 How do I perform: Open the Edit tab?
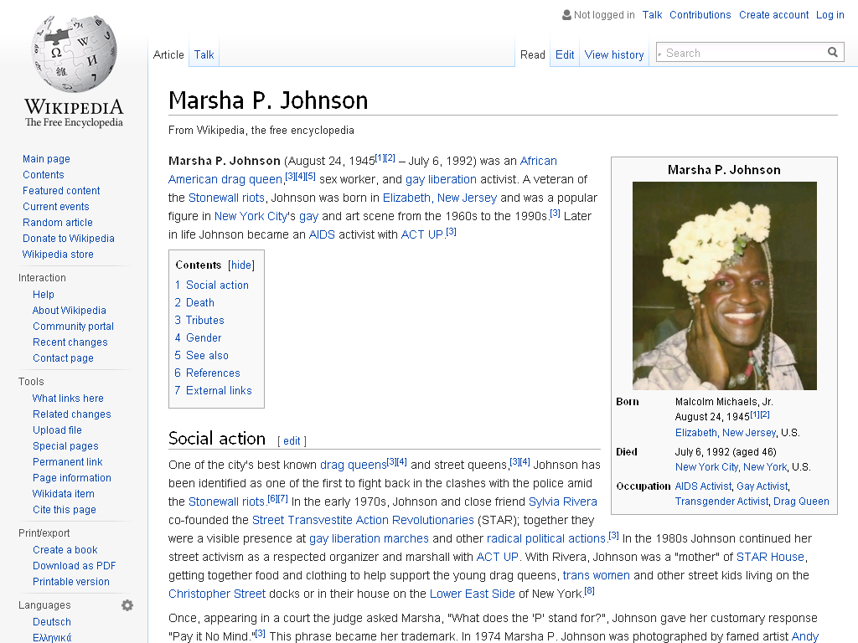pos(565,54)
